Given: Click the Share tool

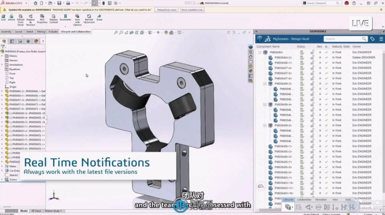Looking at the screenshot, I should point(100,18).
